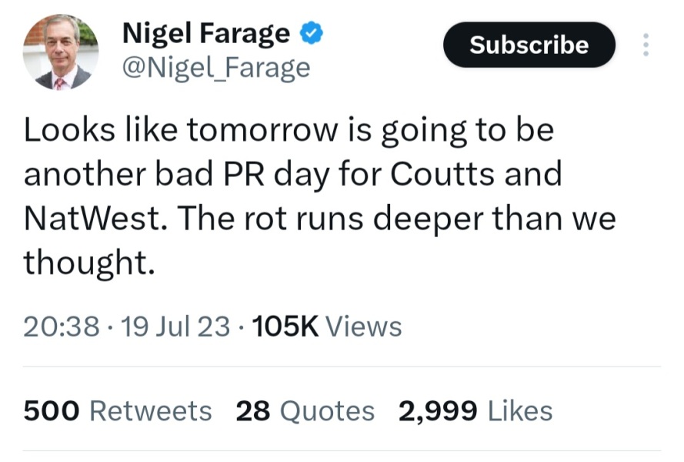Click the 19 Jul 23 date
Viewport: 684px width, 462px height.
click(x=176, y=326)
